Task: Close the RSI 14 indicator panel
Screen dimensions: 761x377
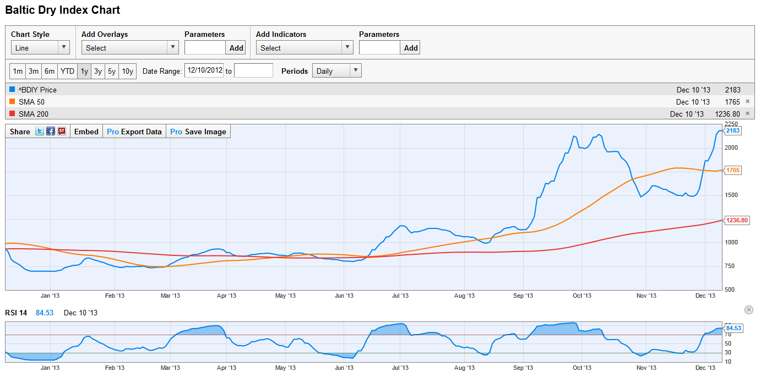Action: [748, 310]
